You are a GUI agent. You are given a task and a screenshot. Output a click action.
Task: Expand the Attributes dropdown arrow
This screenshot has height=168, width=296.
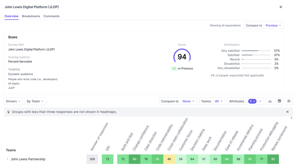pyautogui.click(x=260, y=101)
